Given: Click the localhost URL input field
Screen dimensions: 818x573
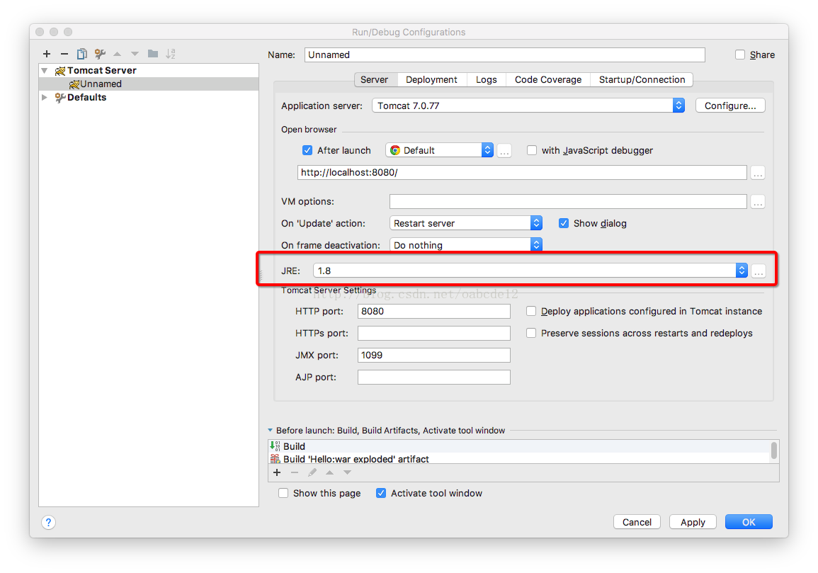Looking at the screenshot, I should 522,172.
